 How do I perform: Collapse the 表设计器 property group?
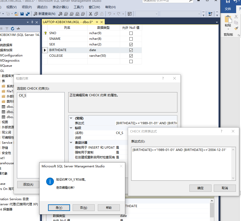[71, 142]
